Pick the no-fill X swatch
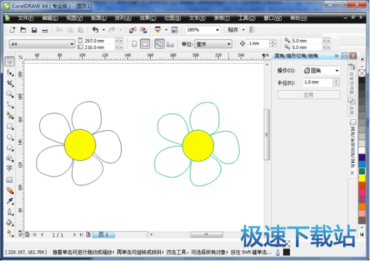370x261 pixels. coord(362,73)
